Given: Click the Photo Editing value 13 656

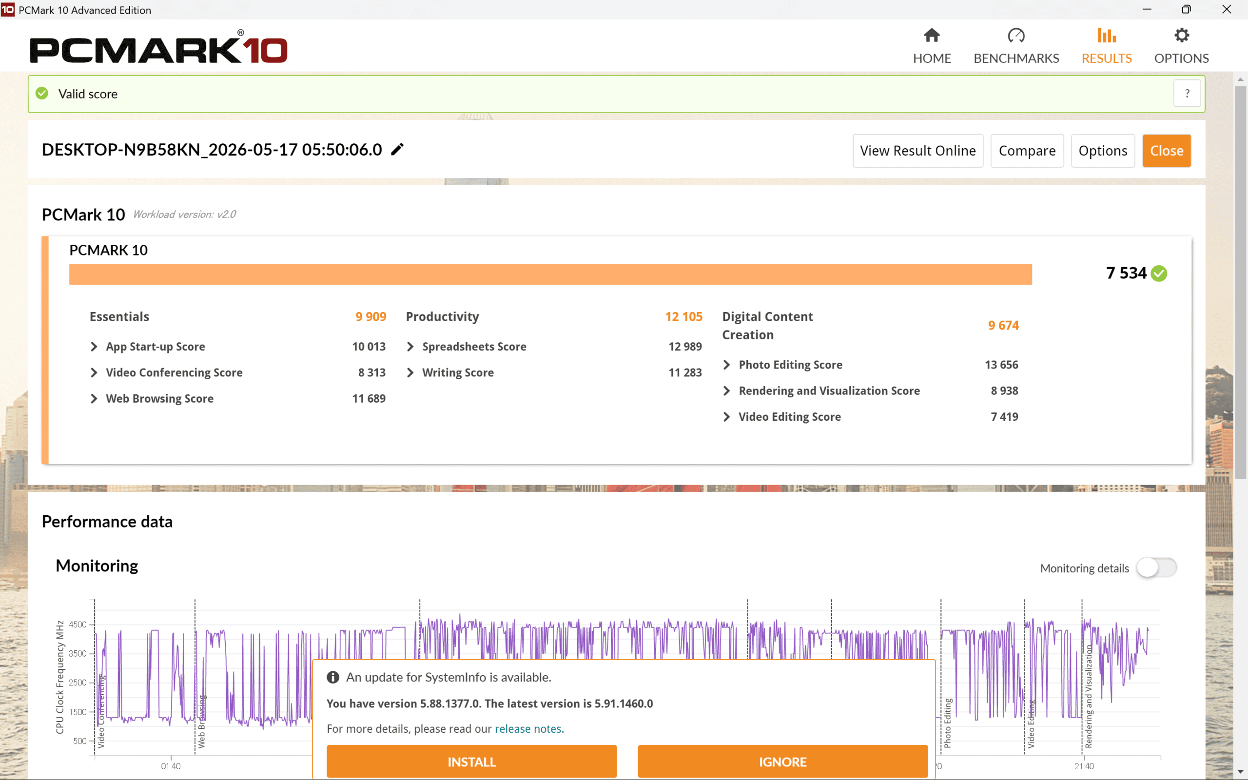Looking at the screenshot, I should point(1001,365).
